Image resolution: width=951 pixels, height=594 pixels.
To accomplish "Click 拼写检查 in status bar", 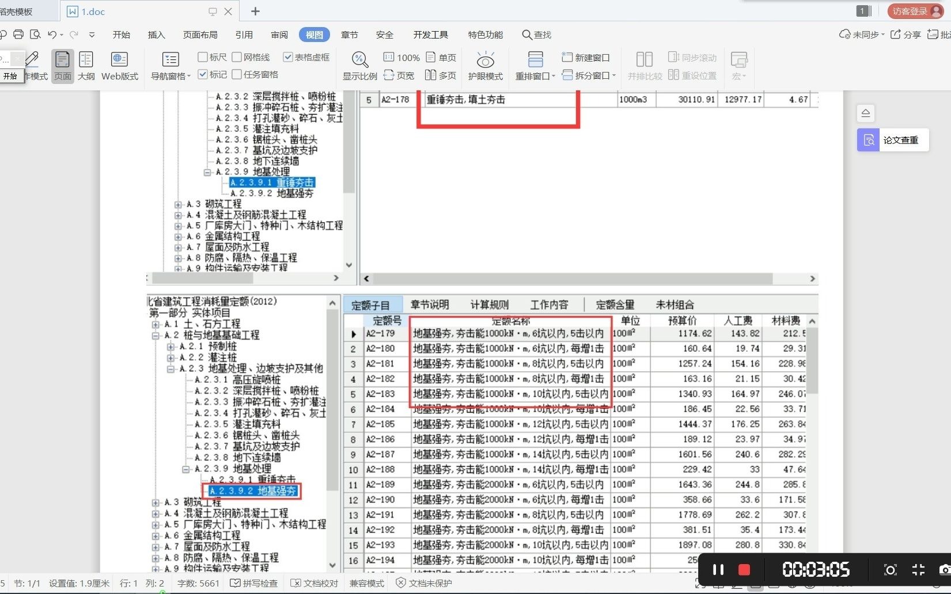I will (254, 583).
